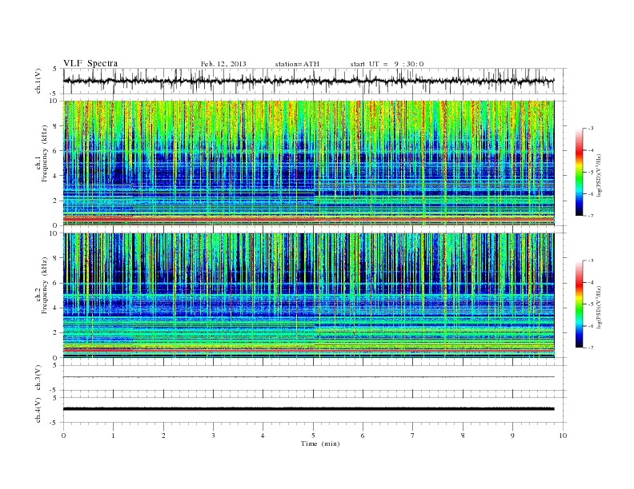
Task: Select the ch.2 "Frequency (kHz)" axis label
Action: click(x=45, y=285)
